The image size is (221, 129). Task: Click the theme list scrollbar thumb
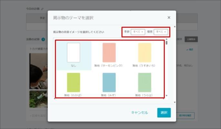(167, 43)
